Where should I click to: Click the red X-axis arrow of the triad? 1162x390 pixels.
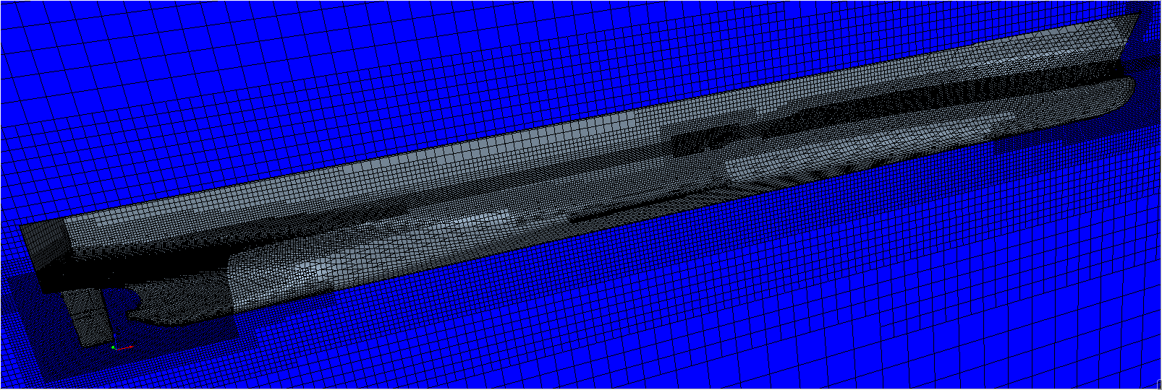tap(127, 348)
